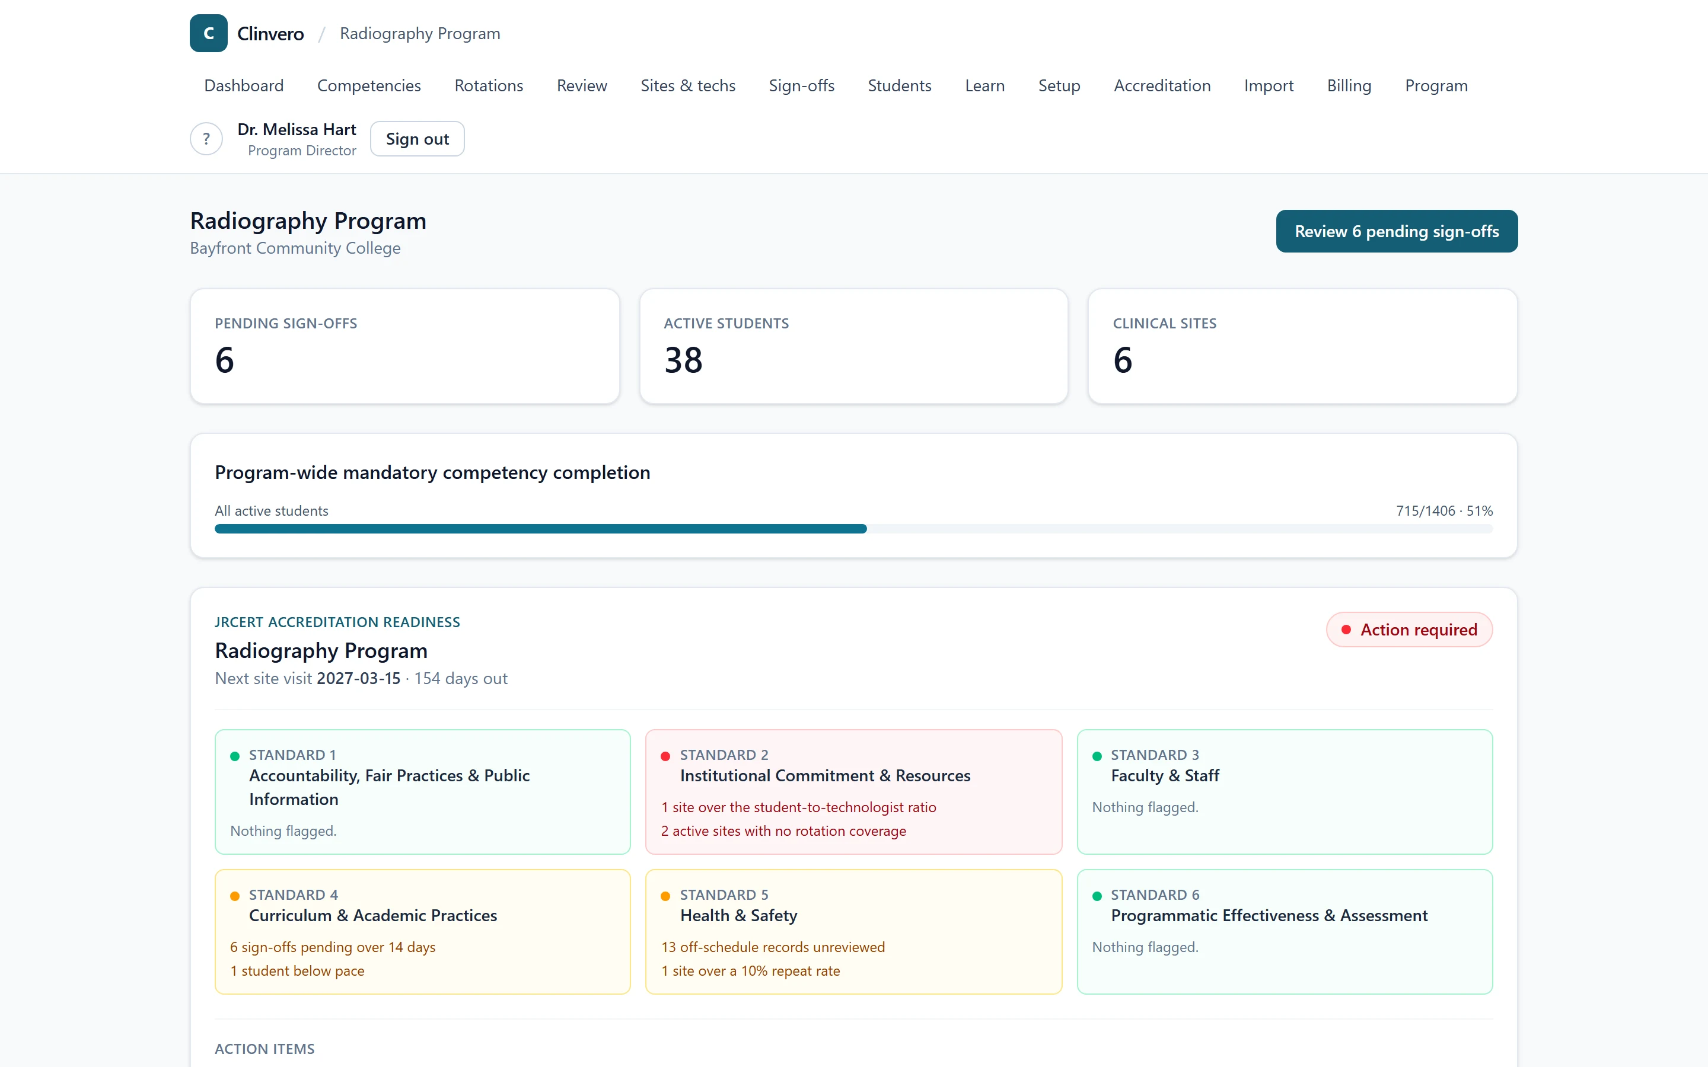Click the Dr. Melissa Hart user name

click(x=297, y=130)
